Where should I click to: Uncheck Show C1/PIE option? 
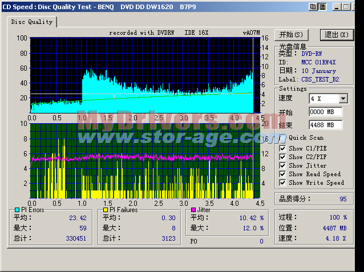click(282, 148)
